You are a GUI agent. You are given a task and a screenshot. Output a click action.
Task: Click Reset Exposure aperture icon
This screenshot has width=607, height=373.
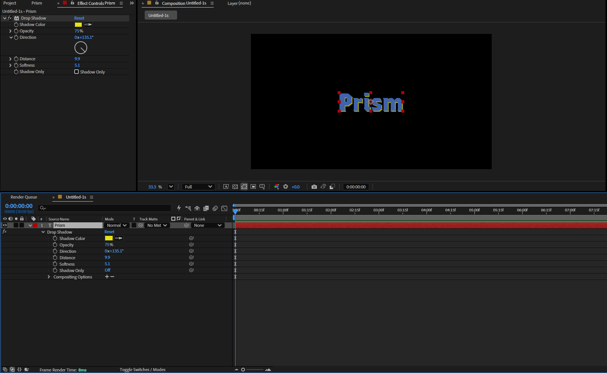(286, 187)
